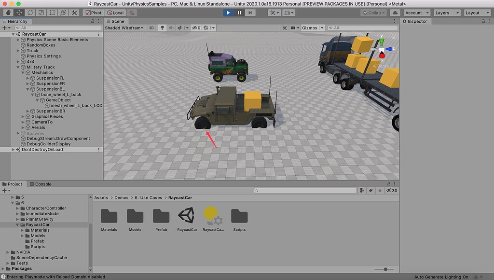Screen dimensions: 494x280
Task: Toggle Local handle rotation mode
Action: click(115, 13)
